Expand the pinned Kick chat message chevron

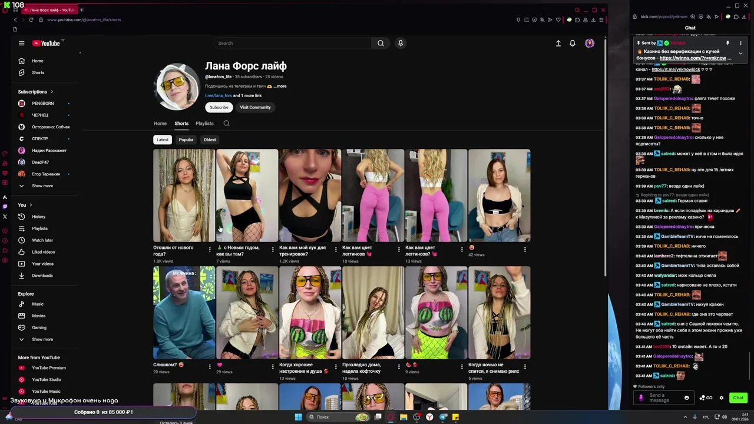click(x=740, y=54)
